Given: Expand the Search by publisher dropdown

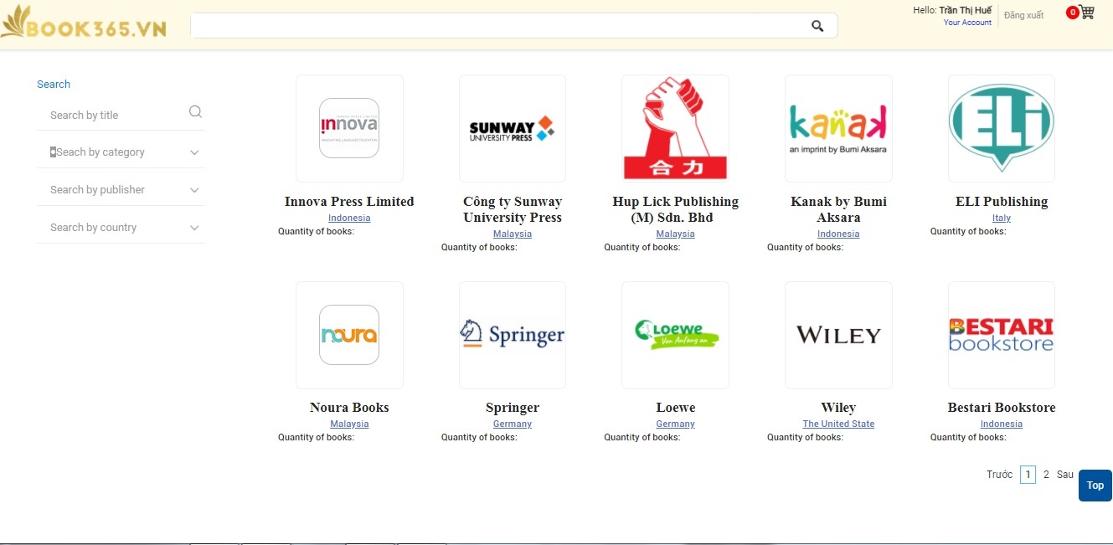Looking at the screenshot, I should 121,190.
